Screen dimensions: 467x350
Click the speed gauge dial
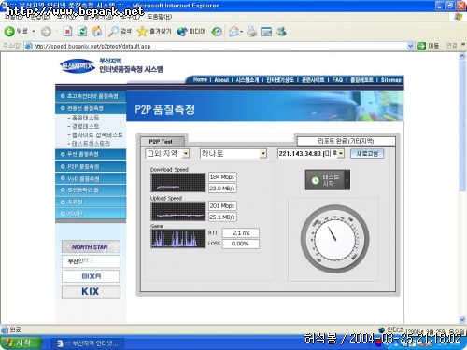(335, 239)
